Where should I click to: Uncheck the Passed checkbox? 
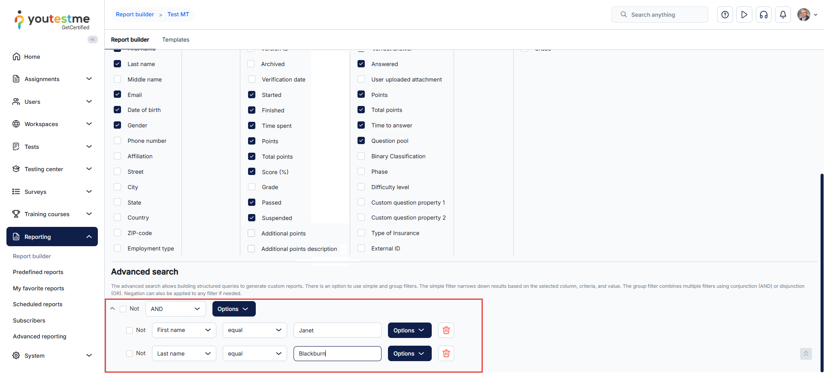point(252,202)
